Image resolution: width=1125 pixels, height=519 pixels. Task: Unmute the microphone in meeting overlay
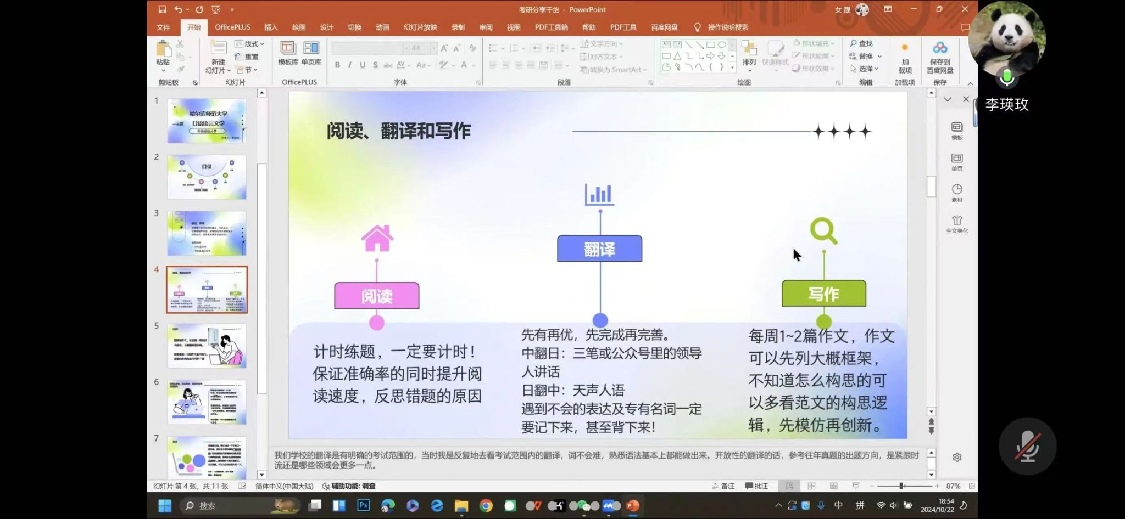1027,447
